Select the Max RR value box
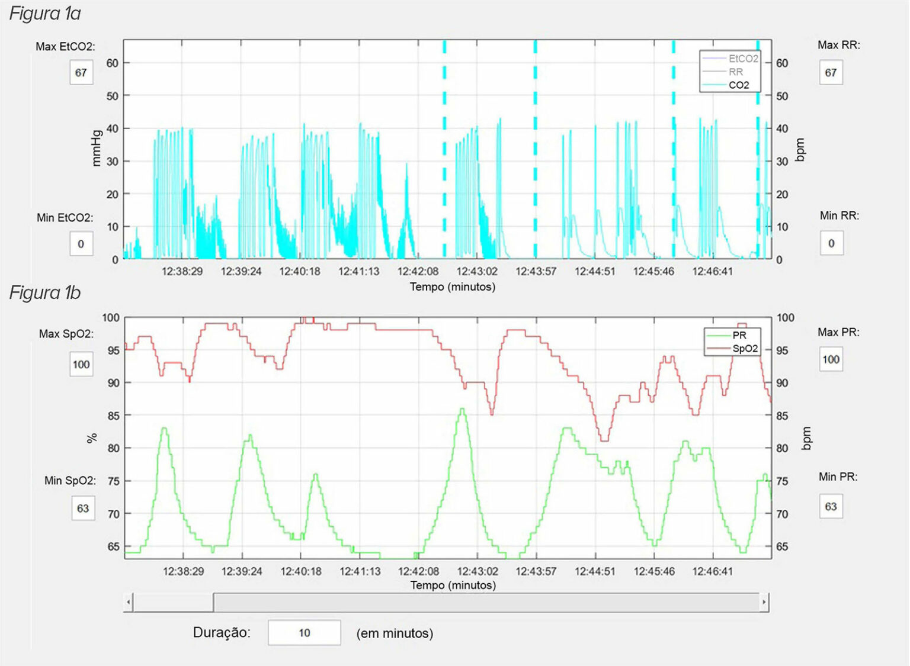 [x=831, y=72]
